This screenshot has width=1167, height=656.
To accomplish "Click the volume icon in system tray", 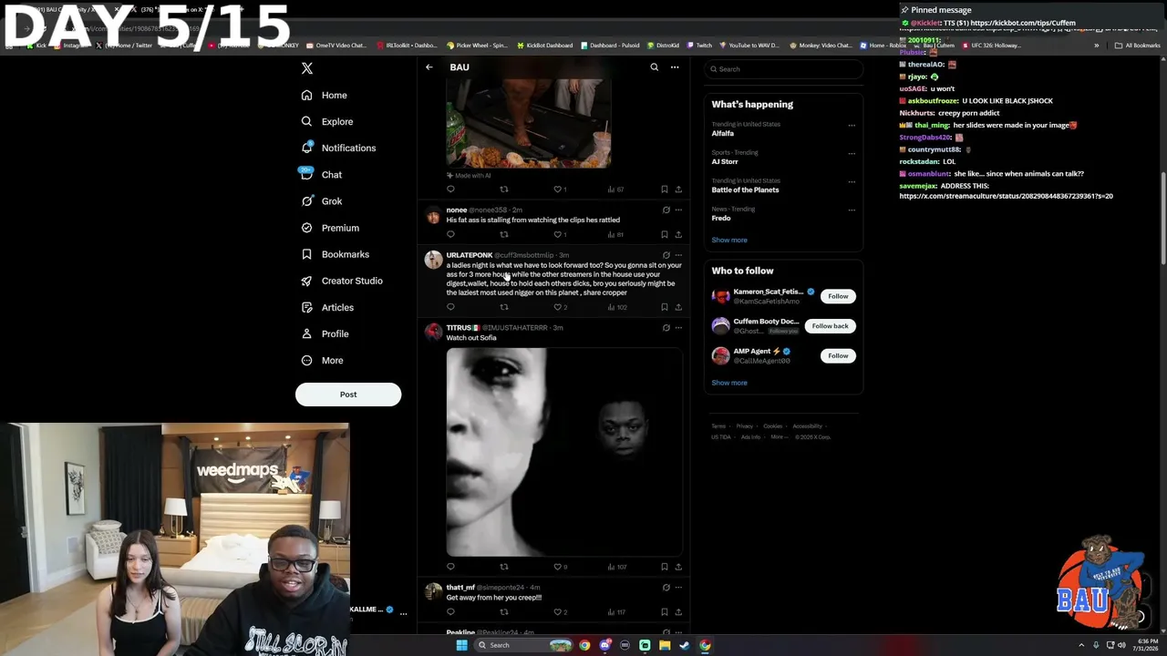I will (x=1121, y=645).
